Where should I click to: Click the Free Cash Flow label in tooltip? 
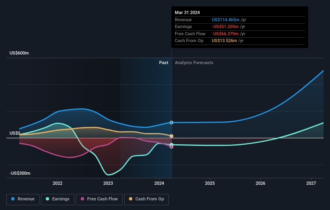click(190, 34)
